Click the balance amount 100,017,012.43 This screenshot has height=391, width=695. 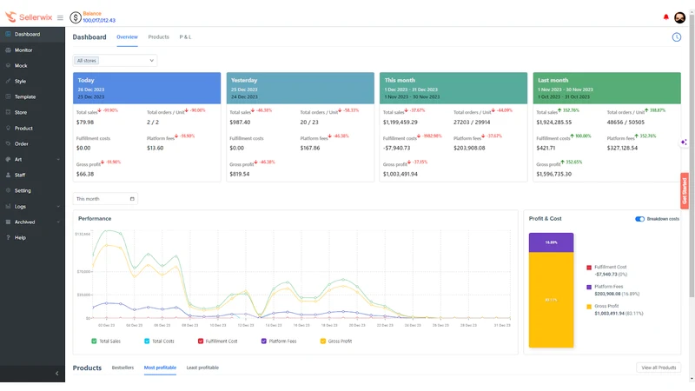[x=99, y=20]
